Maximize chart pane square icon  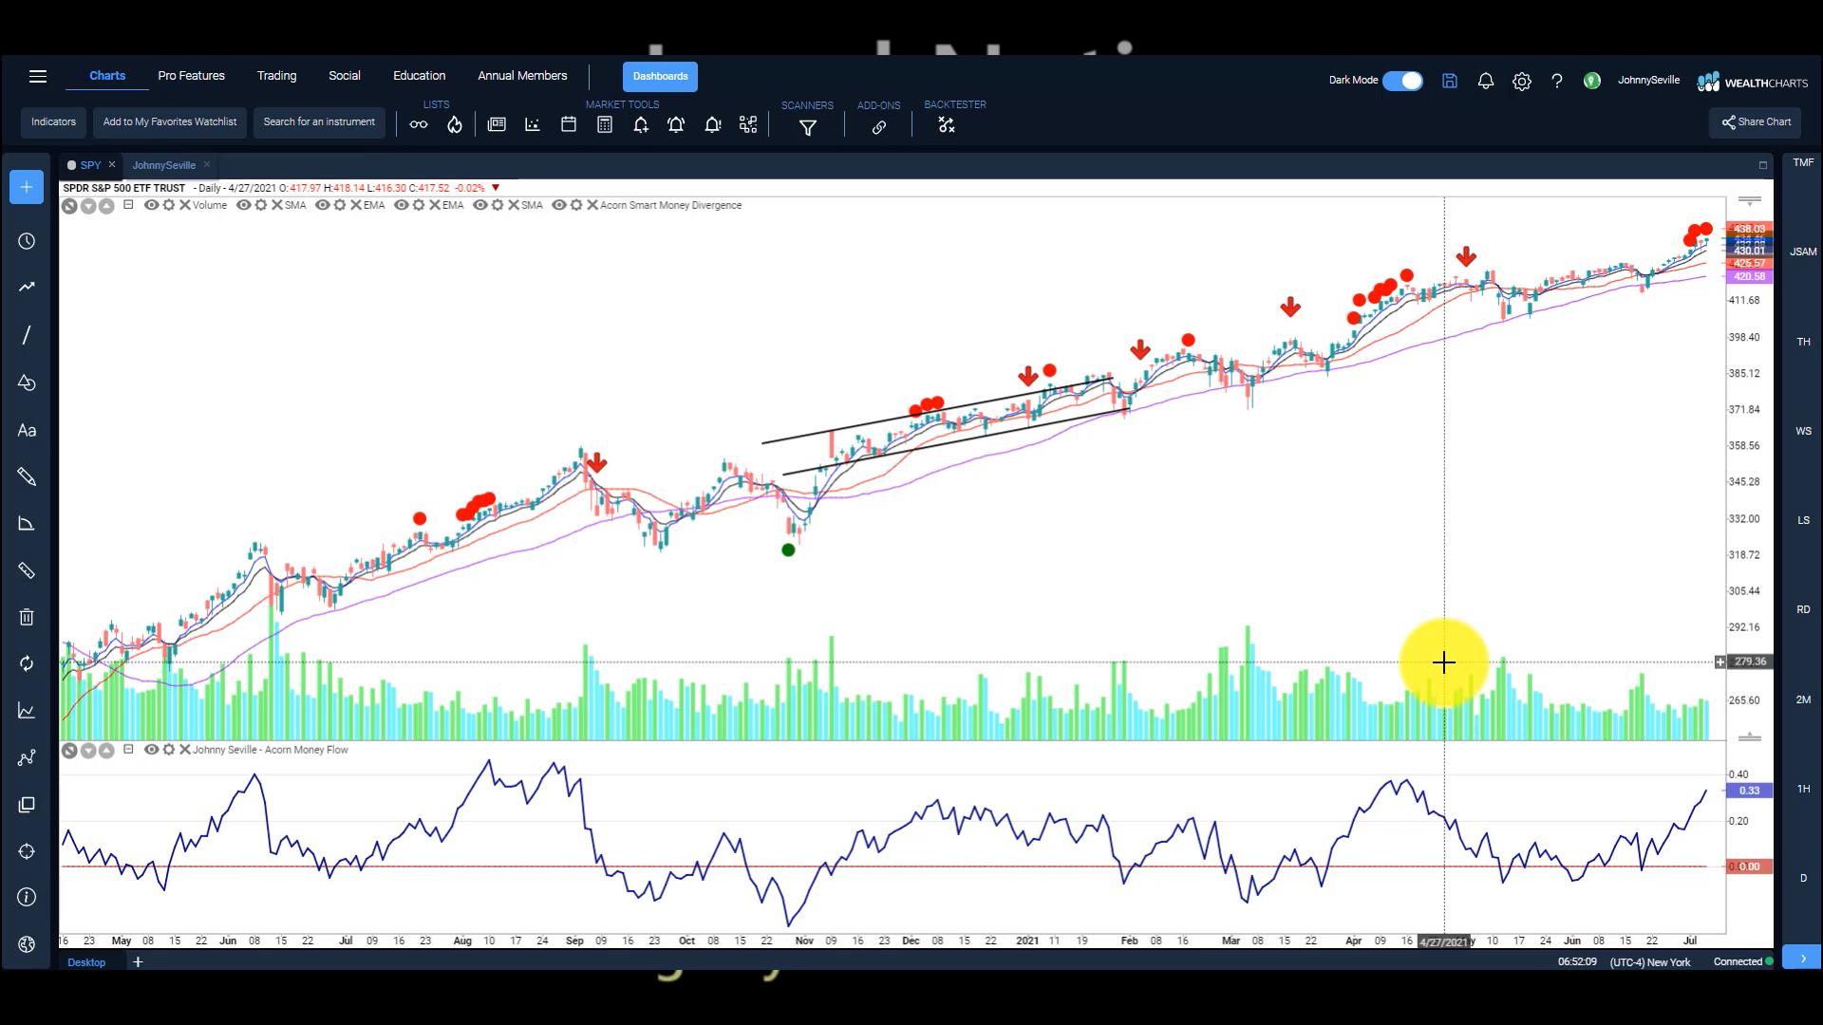coord(1763,165)
